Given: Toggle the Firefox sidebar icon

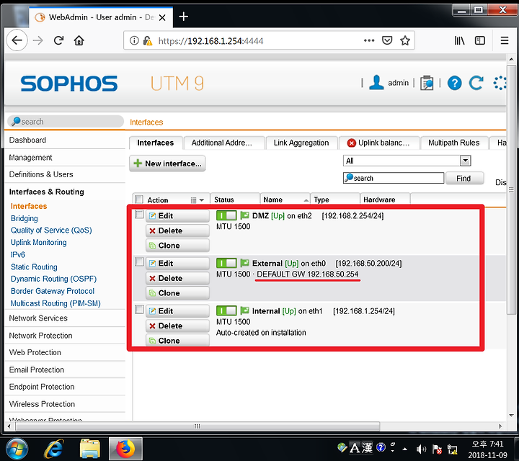Looking at the screenshot, I should pyautogui.click(x=480, y=40).
